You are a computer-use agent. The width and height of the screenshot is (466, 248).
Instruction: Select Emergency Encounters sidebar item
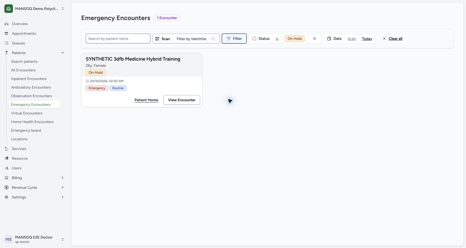coord(35,104)
